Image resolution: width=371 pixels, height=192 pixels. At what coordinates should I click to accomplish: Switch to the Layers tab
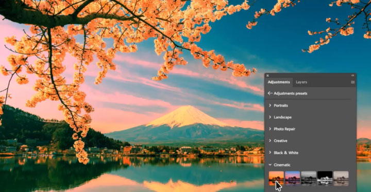301,82
